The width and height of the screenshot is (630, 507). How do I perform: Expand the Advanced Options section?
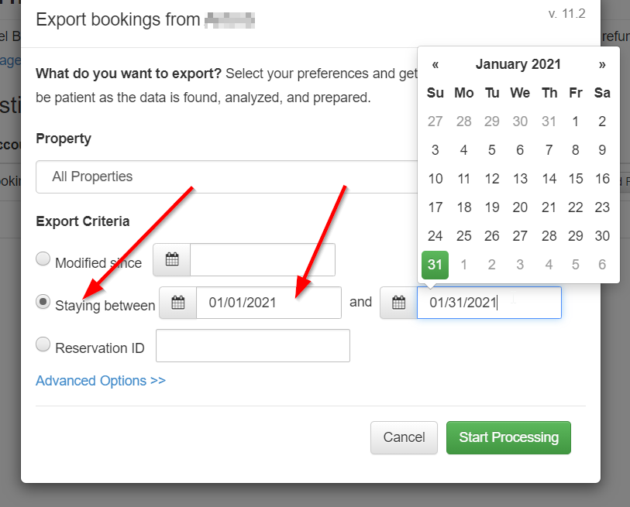(x=100, y=381)
